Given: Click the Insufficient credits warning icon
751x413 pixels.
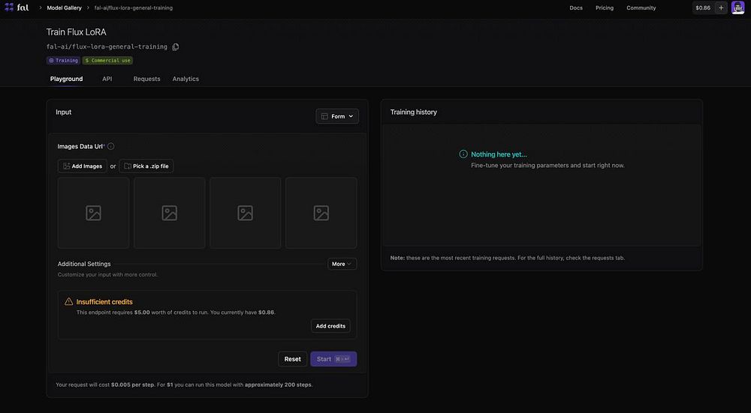Looking at the screenshot, I should tap(69, 301).
